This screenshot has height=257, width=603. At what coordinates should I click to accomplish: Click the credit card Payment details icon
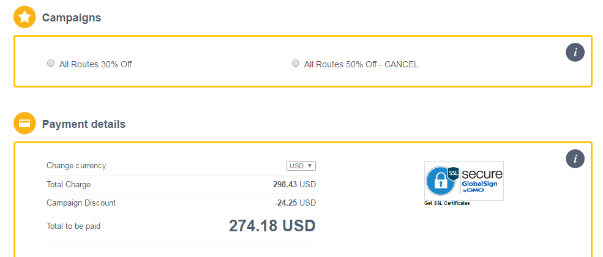pyautogui.click(x=24, y=124)
